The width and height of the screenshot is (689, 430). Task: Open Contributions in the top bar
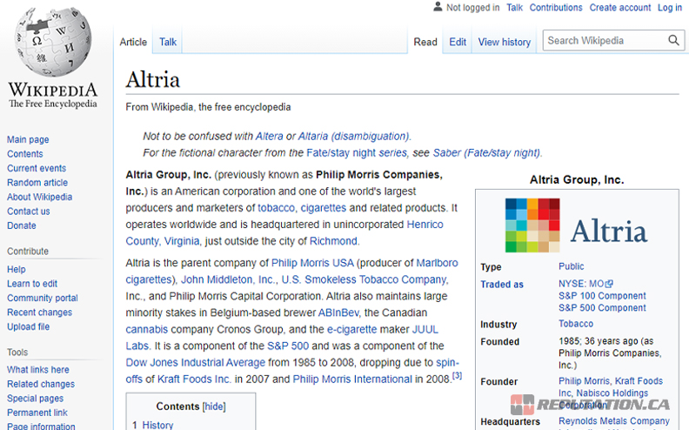point(555,8)
